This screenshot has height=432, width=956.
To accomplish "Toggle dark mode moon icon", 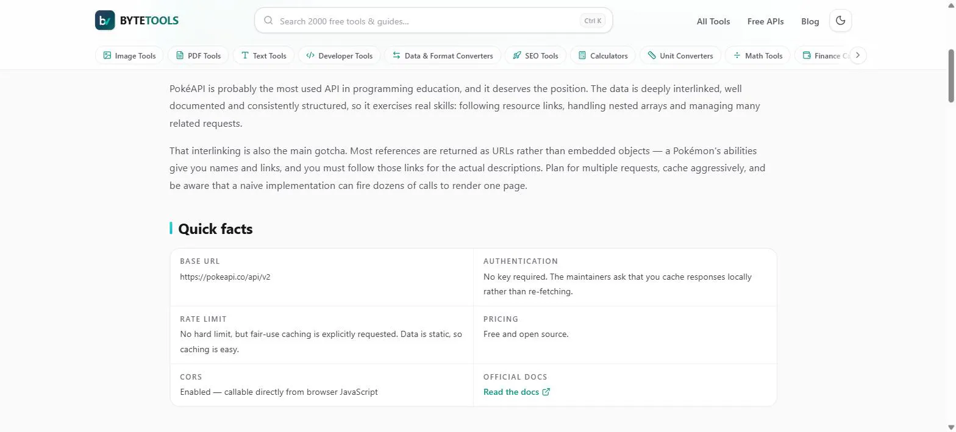I will [x=841, y=21].
